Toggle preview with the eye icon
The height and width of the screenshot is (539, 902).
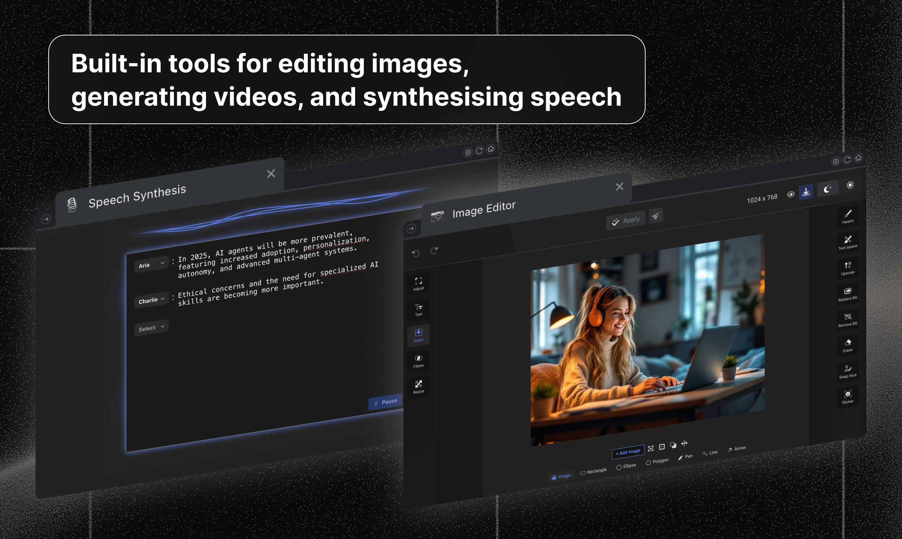click(x=790, y=194)
